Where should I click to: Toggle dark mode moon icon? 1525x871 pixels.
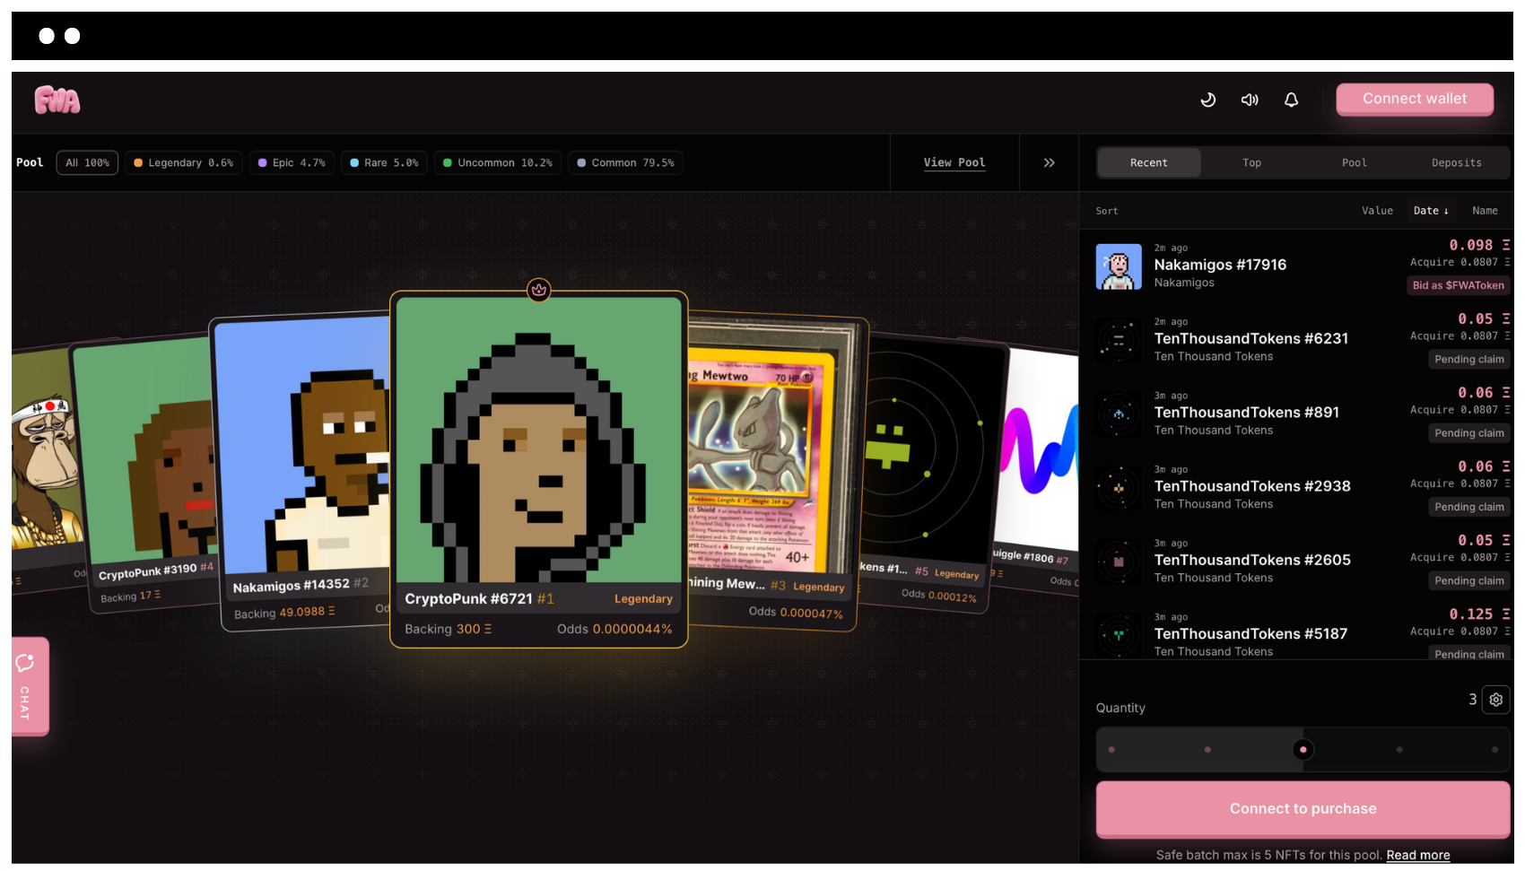(1207, 100)
